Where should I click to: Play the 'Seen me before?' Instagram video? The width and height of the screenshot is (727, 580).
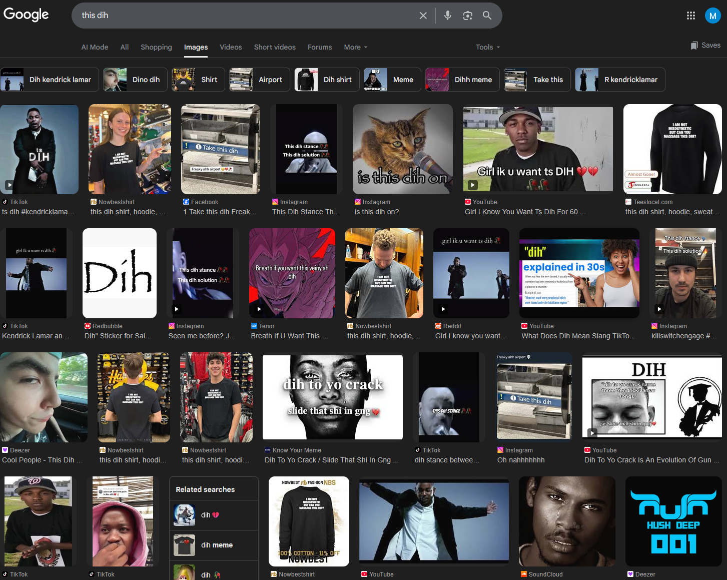(x=176, y=309)
